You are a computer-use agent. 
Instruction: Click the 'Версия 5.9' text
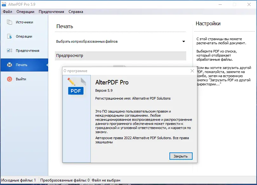click(104, 90)
